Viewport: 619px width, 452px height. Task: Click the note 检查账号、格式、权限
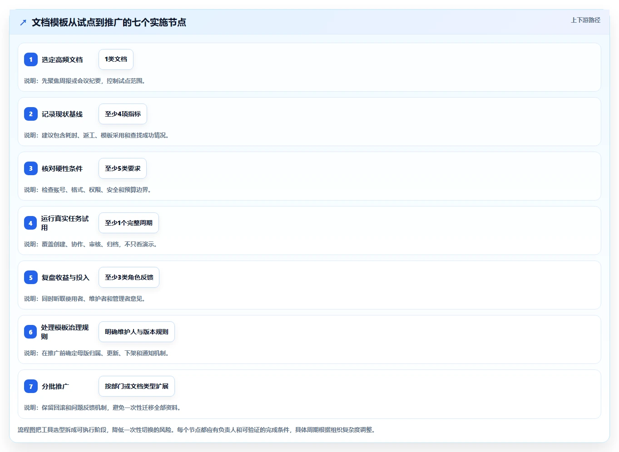tap(87, 190)
